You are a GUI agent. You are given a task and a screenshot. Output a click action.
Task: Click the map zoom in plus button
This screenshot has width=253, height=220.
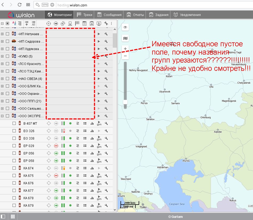125,49
